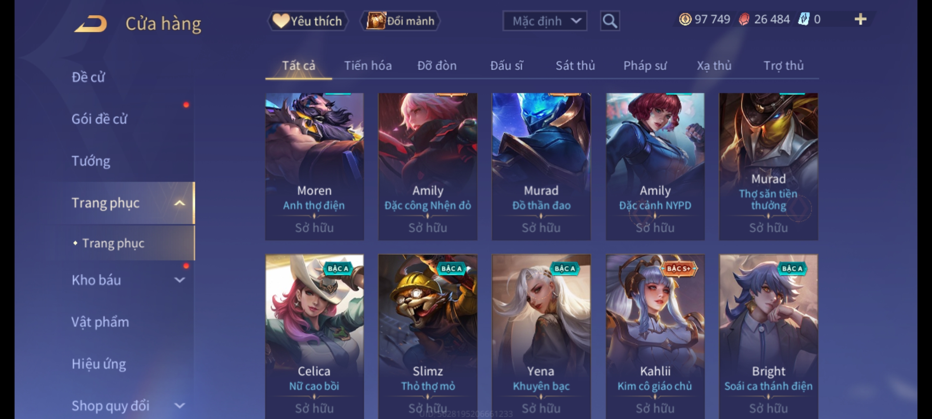The image size is (932, 419).
Task: Tap the blue ticket currency icon
Action: point(803,19)
